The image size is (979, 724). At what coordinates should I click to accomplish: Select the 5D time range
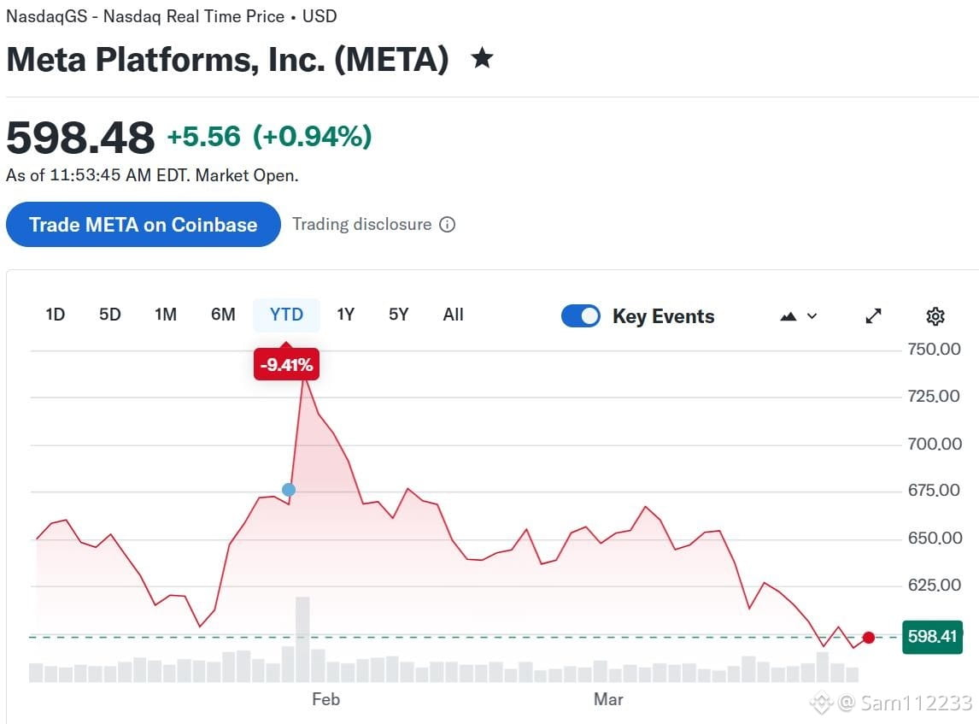110,315
